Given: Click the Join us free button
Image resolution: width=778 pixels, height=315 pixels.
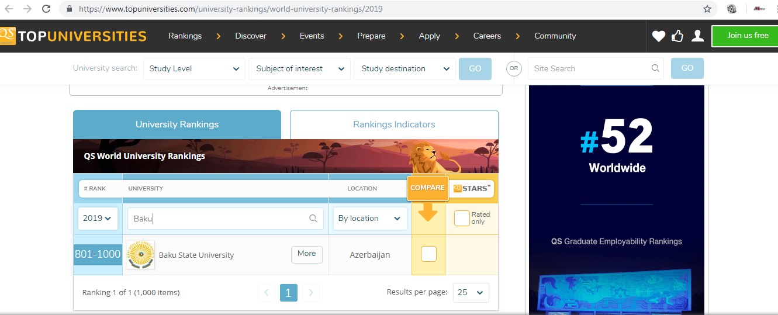Looking at the screenshot, I should (745, 36).
